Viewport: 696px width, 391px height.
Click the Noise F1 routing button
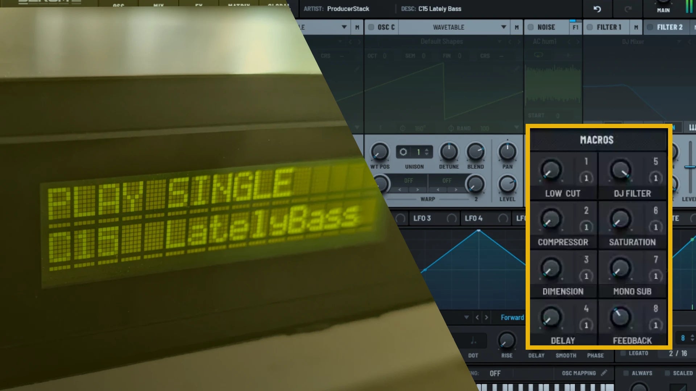[575, 27]
